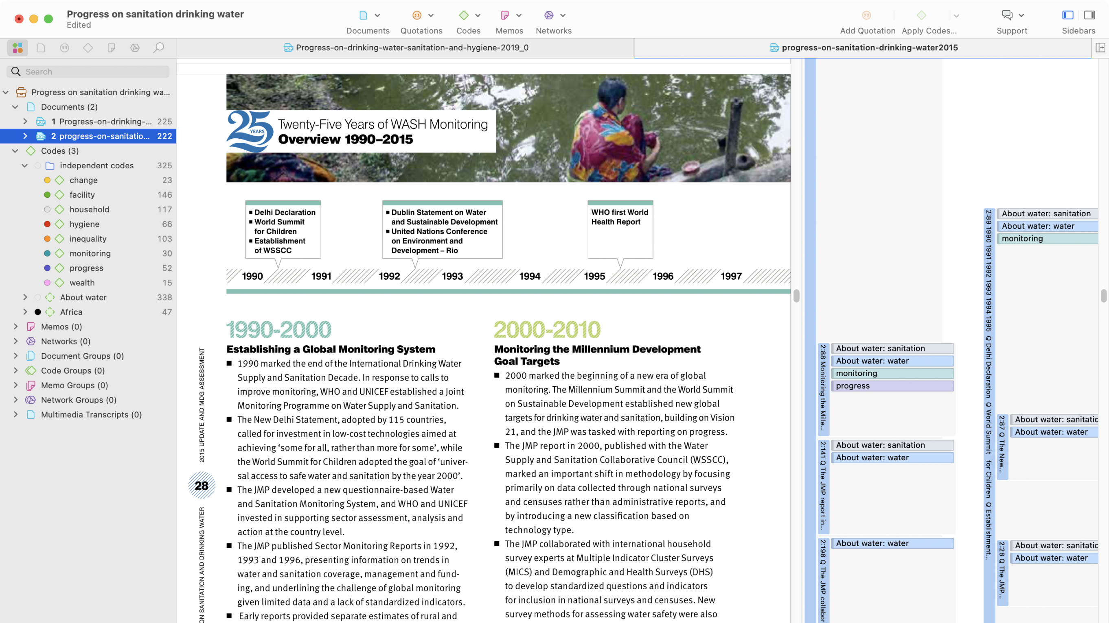Open the Networks manager icon
1109x623 pixels.
pos(548,15)
